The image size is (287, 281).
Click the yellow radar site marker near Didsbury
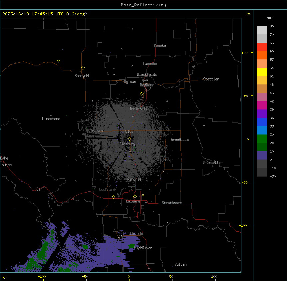[x=129, y=139]
